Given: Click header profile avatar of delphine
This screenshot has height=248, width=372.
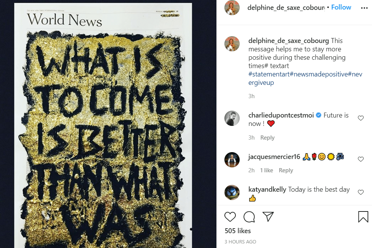Looking at the screenshot, I should pos(232,8).
